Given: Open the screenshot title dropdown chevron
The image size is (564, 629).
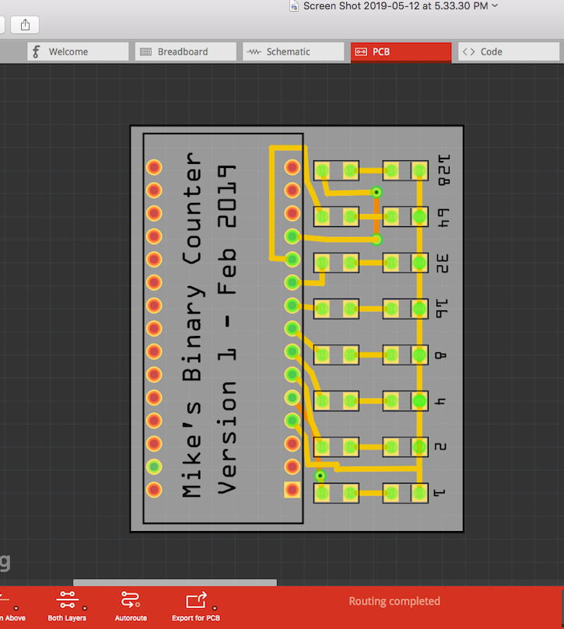Looking at the screenshot, I should [496, 5].
